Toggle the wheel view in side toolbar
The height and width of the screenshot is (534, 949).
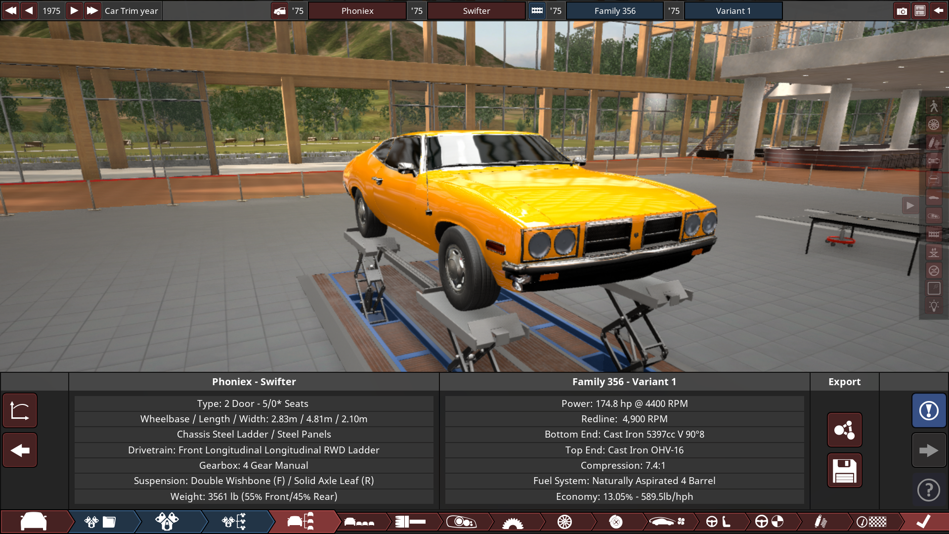coord(934,124)
